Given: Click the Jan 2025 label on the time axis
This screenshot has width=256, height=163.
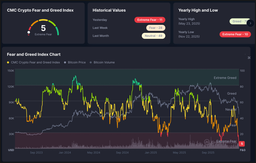Looking at the screenshot, I should (151, 153).
